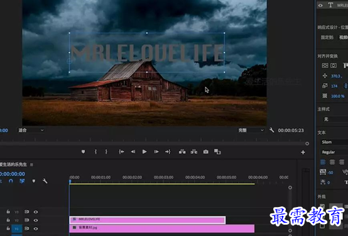Target track V1 header
Viewport: 348px width, 236px height.
(16, 228)
